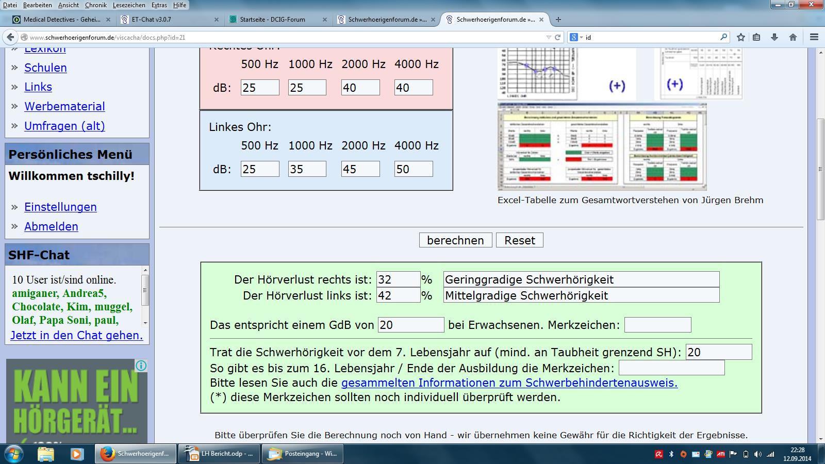The width and height of the screenshot is (825, 464).
Task: Switch to the Startseite - DCIG-Forum tab
Action: (273, 20)
